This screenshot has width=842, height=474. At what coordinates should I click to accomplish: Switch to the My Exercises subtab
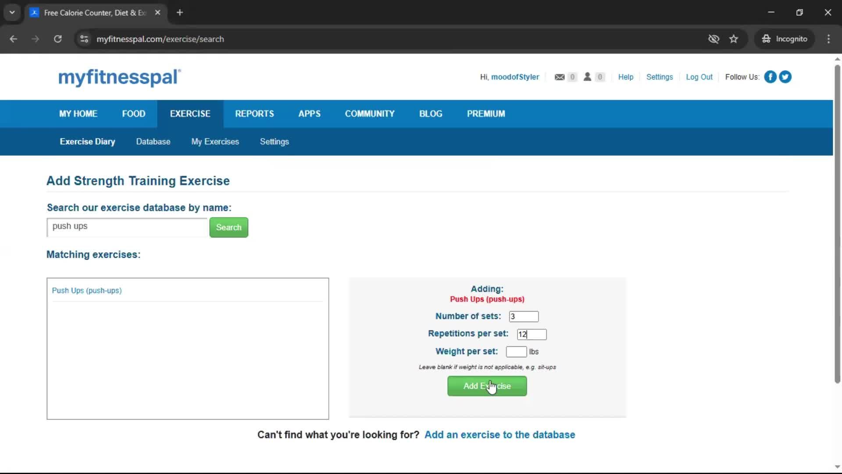pyautogui.click(x=215, y=142)
